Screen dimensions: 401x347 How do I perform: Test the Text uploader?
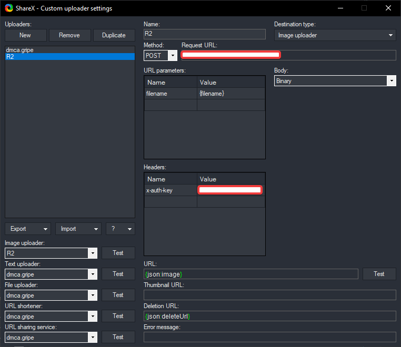118,274
